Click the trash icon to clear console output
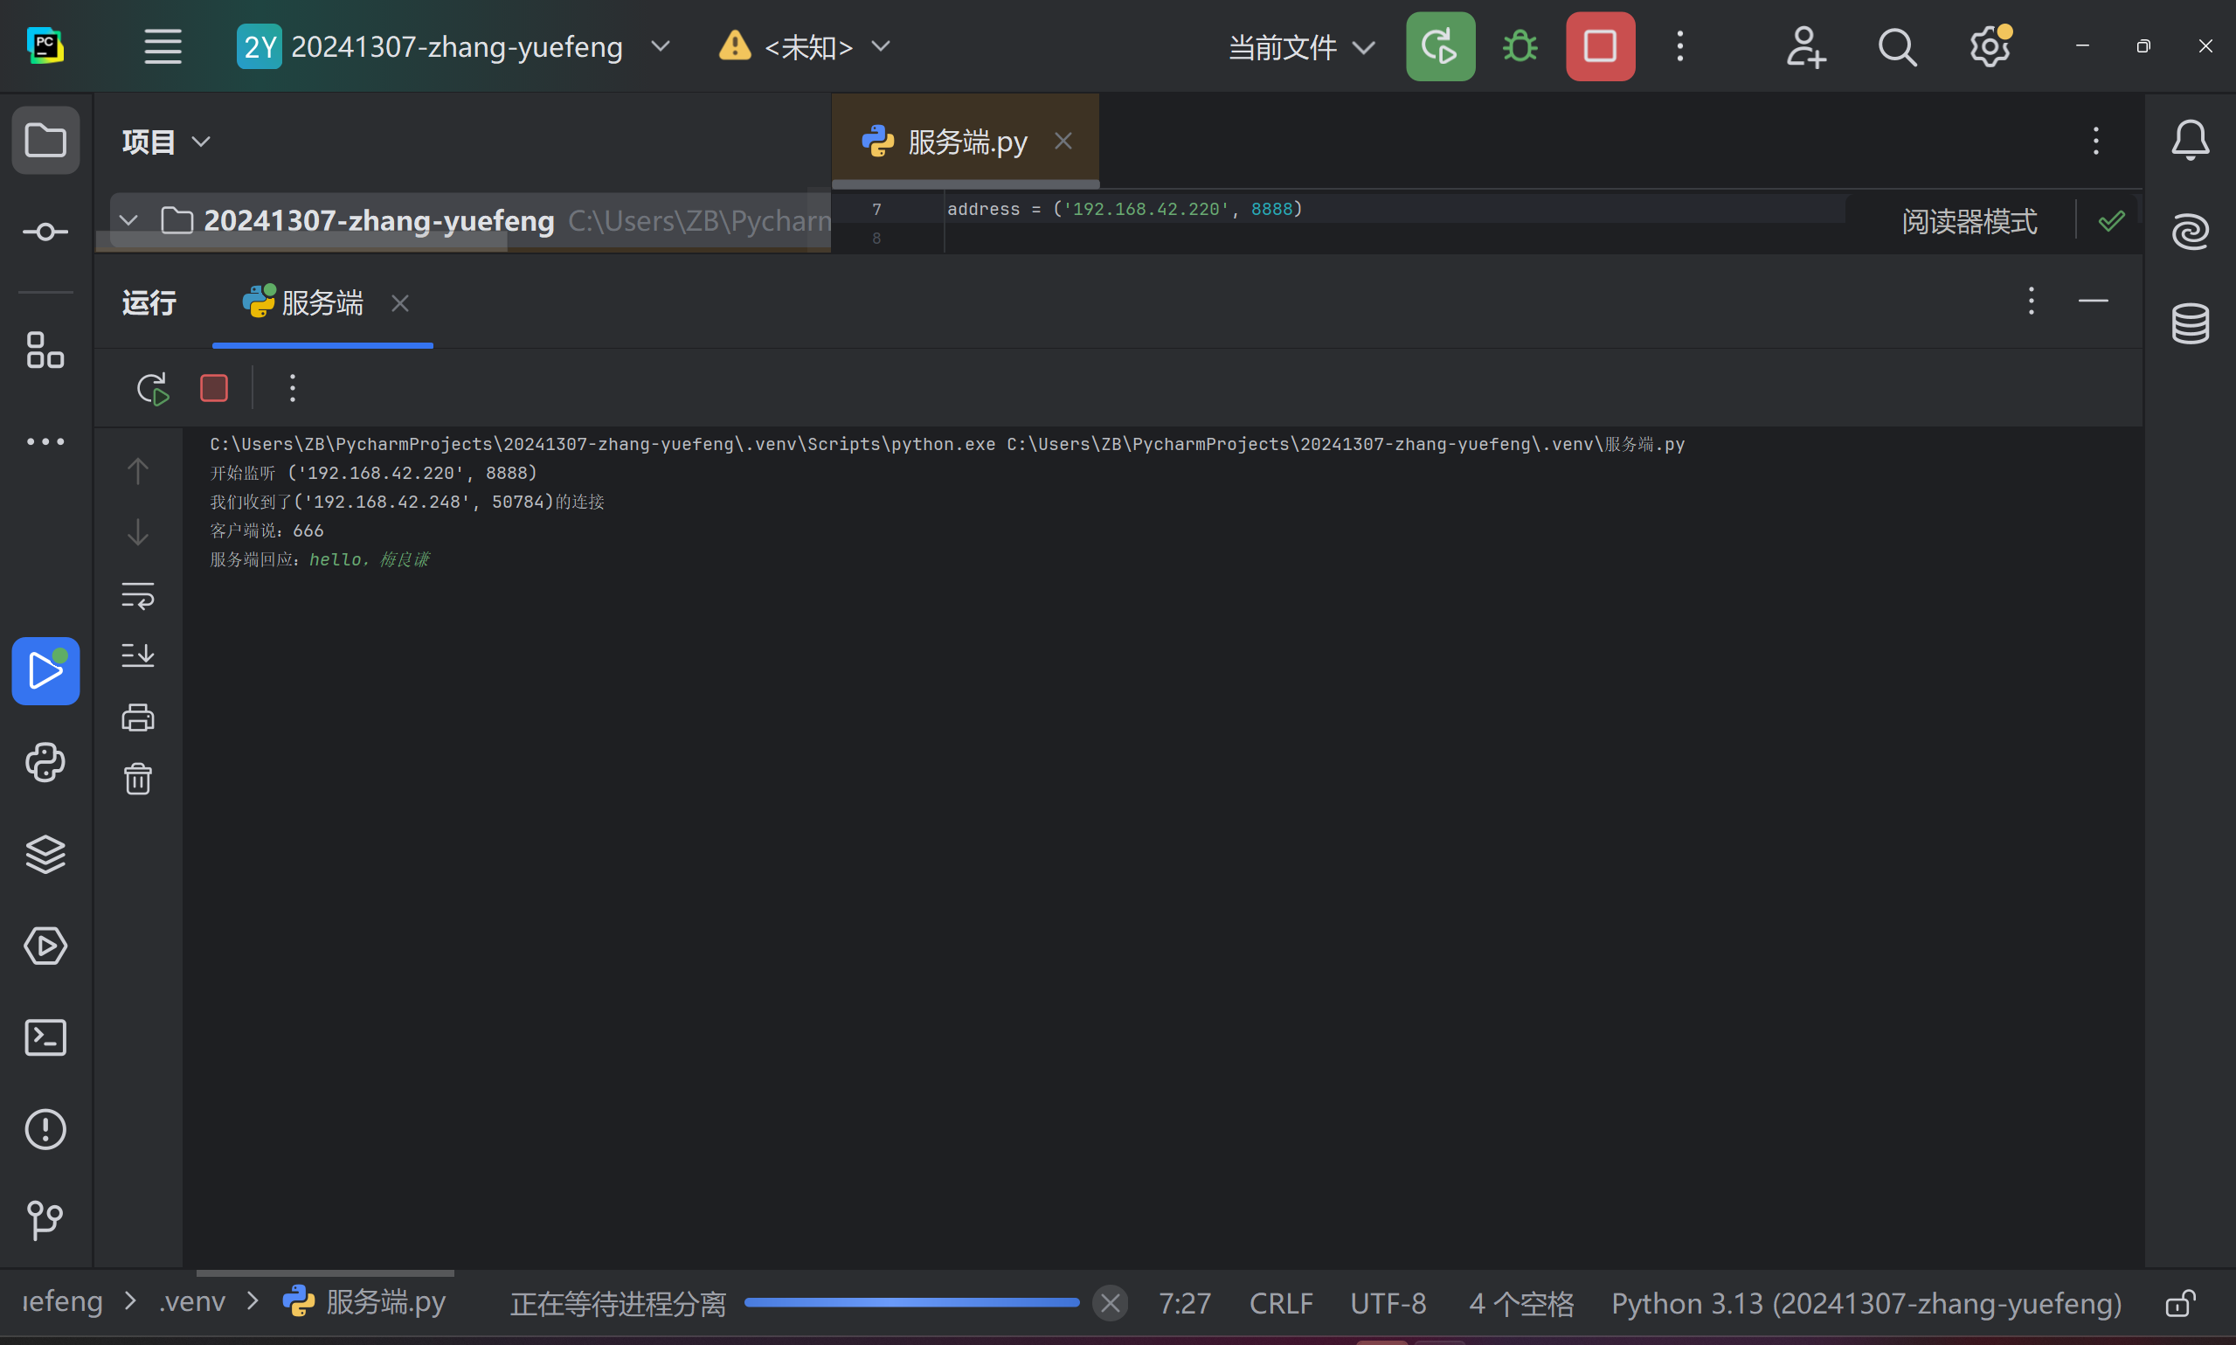The width and height of the screenshot is (2236, 1345). click(x=138, y=780)
